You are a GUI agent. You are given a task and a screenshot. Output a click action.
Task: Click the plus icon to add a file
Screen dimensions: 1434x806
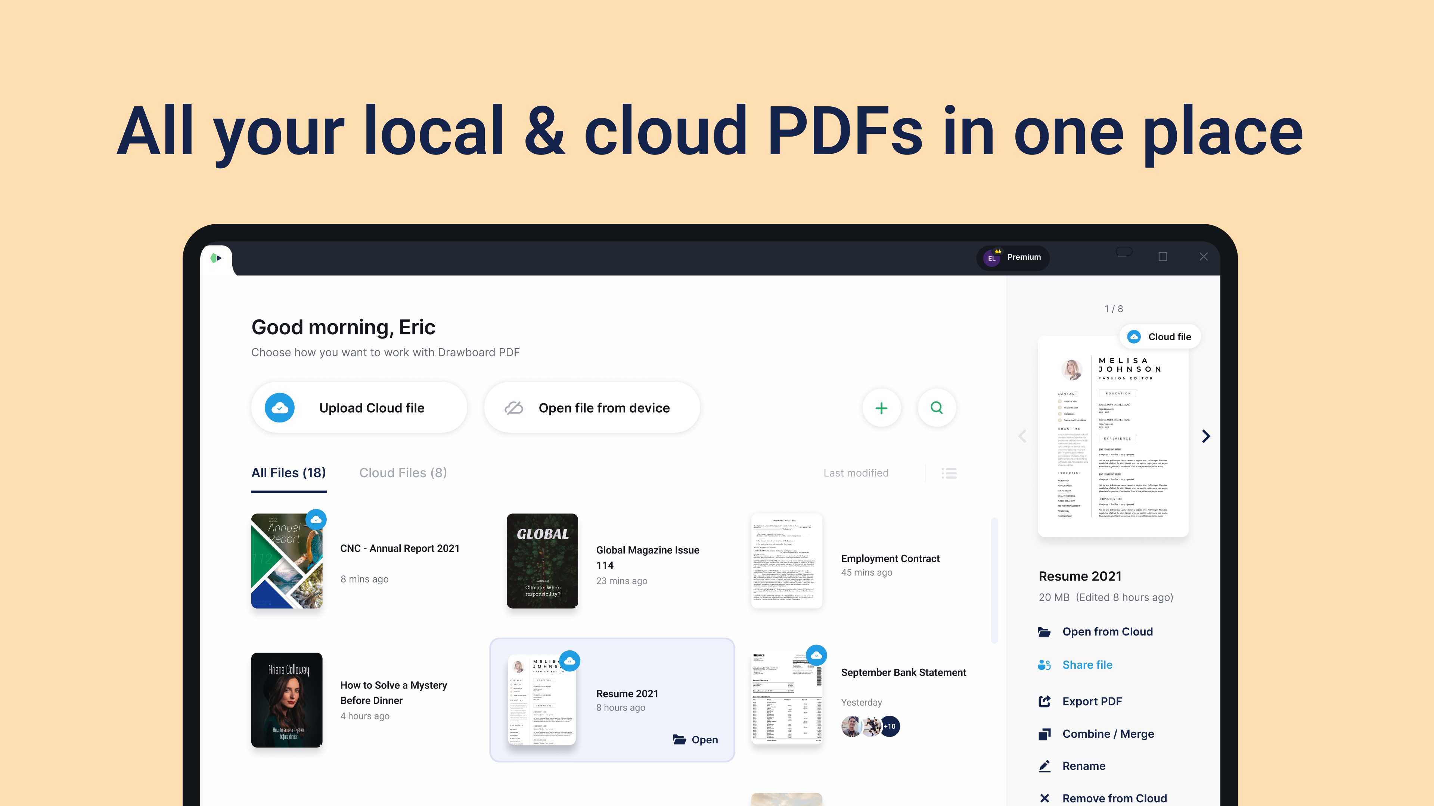(882, 408)
